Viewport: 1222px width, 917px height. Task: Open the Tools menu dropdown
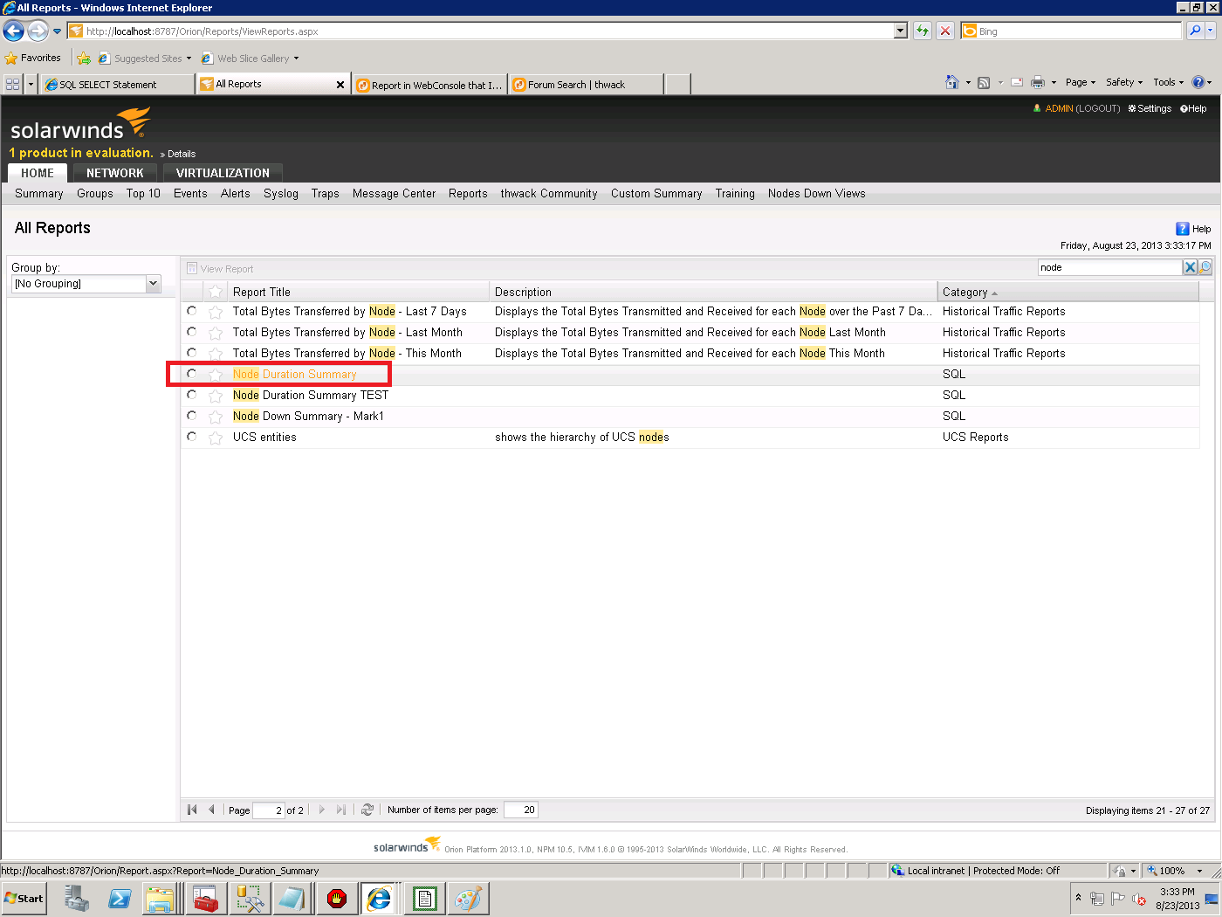(1169, 82)
